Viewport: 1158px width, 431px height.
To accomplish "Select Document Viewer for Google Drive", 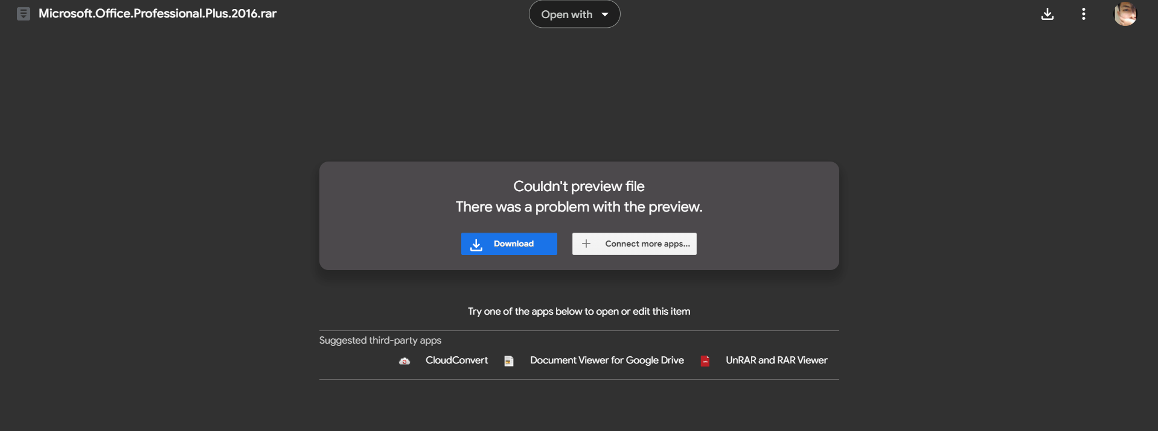I will tap(607, 360).
